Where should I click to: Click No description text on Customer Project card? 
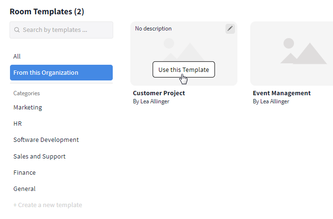click(153, 29)
